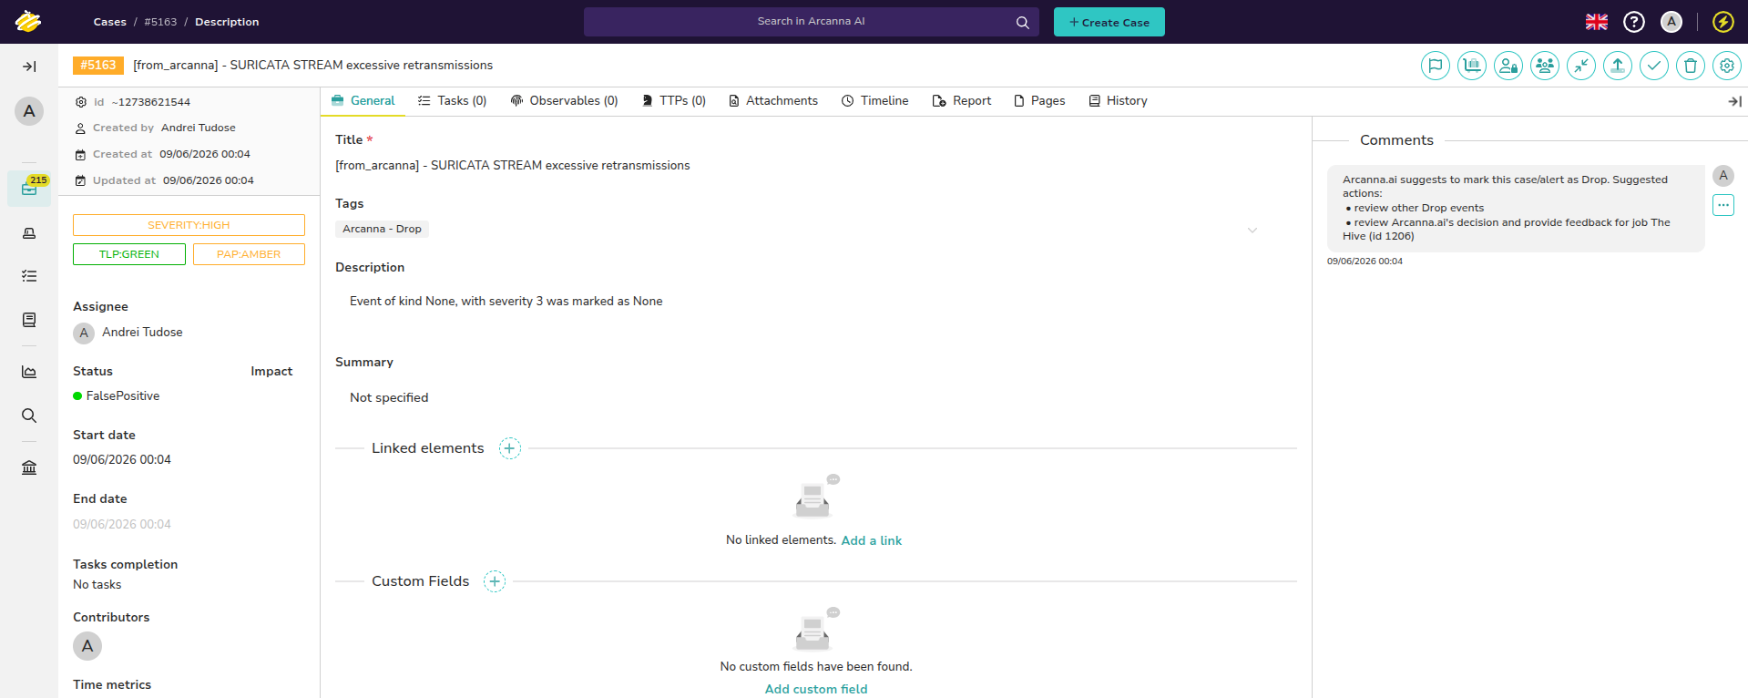Image resolution: width=1748 pixels, height=698 pixels.
Task: Click the comment author avatar A
Action: click(1723, 176)
